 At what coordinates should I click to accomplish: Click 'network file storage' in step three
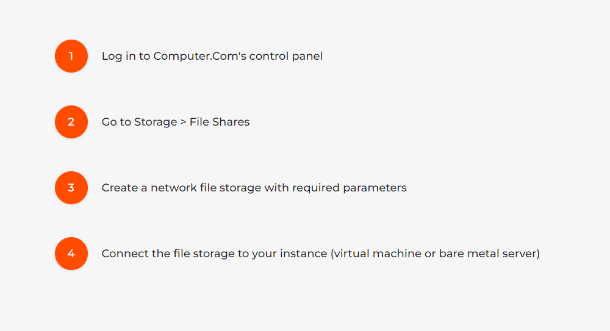206,188
